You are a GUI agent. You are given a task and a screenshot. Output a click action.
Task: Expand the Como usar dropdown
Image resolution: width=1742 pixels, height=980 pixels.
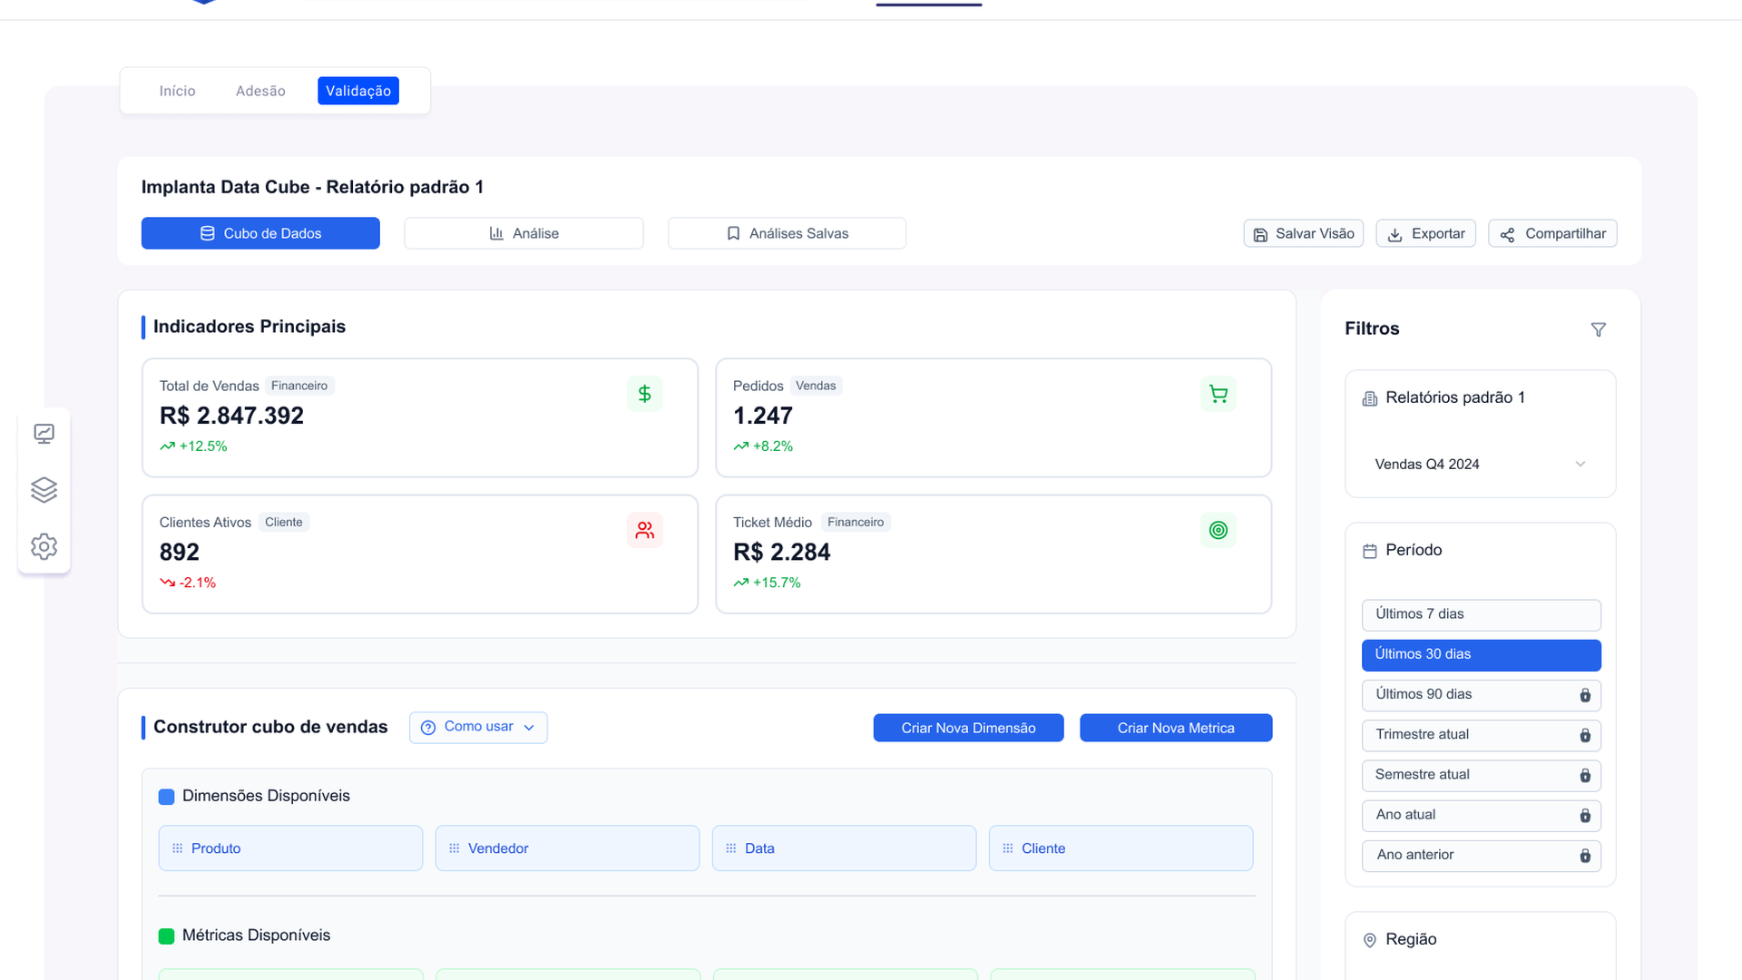pos(478,728)
